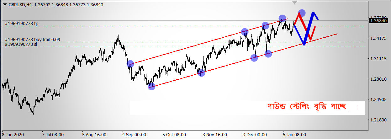This screenshot has height=139, width=391.
Task: Click the 8 Jun 2020 date label
Action: click(x=12, y=135)
